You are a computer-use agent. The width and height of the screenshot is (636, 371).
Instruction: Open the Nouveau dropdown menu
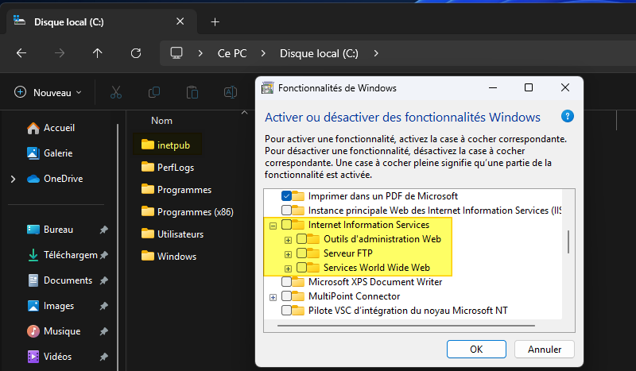click(x=48, y=93)
